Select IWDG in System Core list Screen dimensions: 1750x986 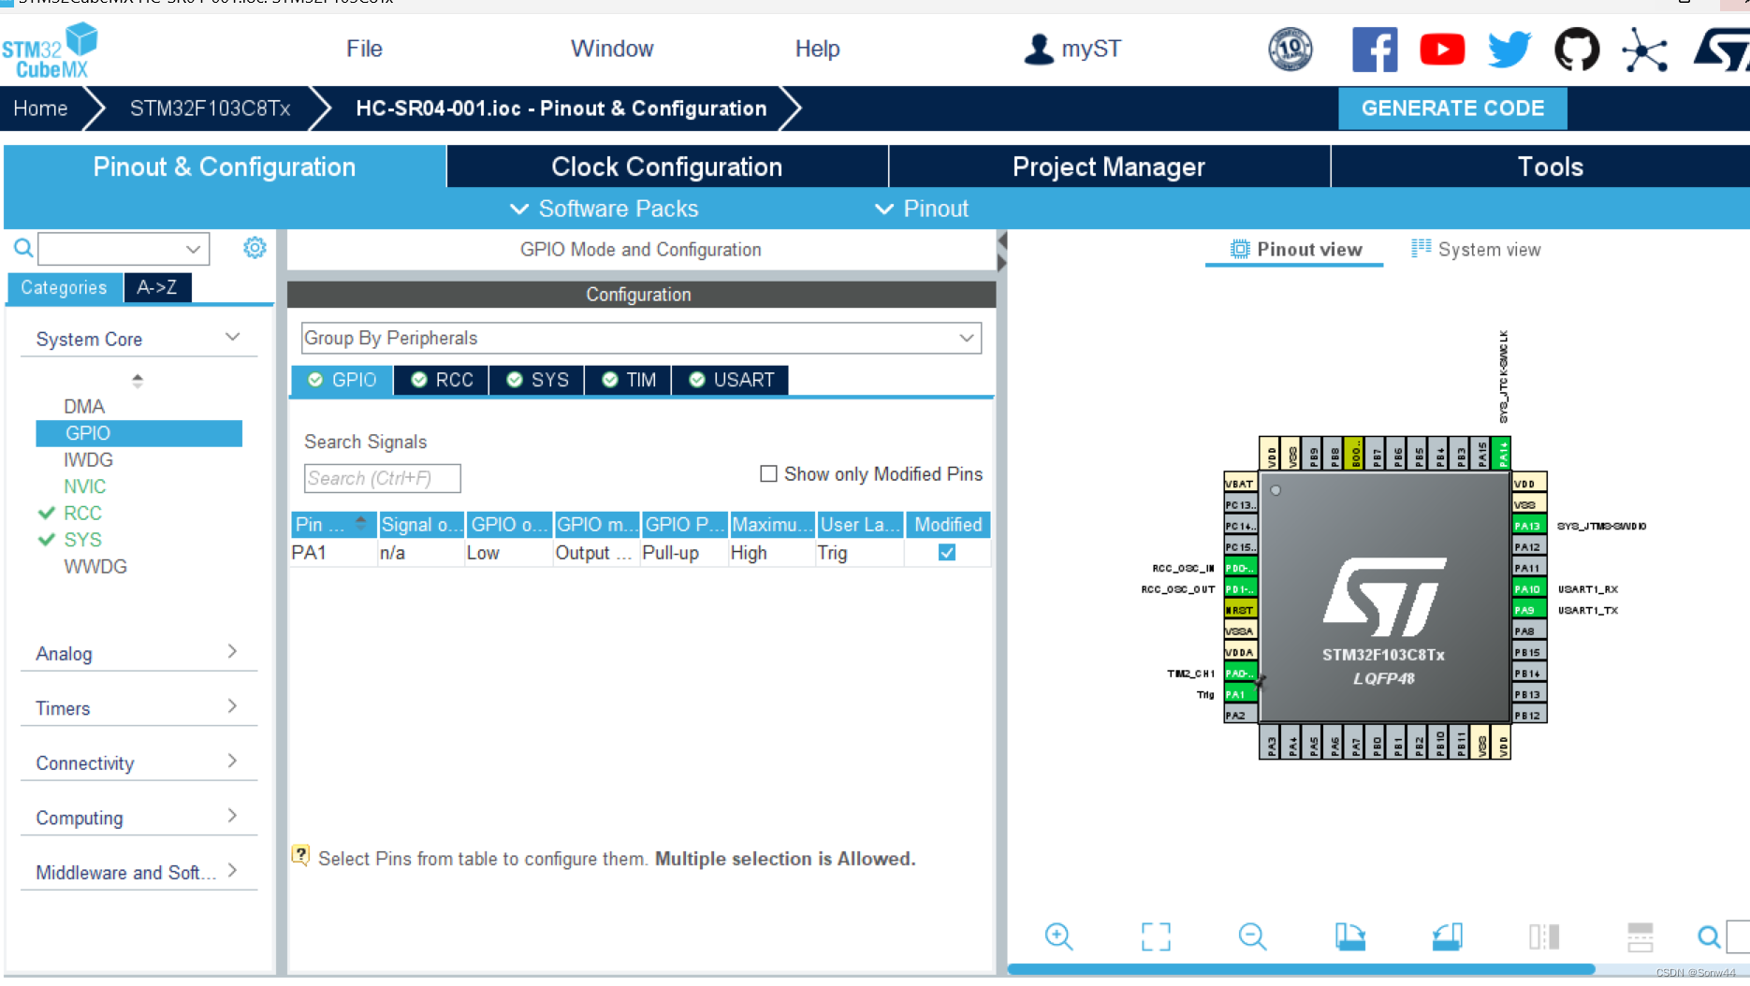tap(88, 459)
